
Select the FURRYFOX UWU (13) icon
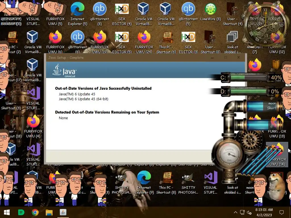coord(277,126)
